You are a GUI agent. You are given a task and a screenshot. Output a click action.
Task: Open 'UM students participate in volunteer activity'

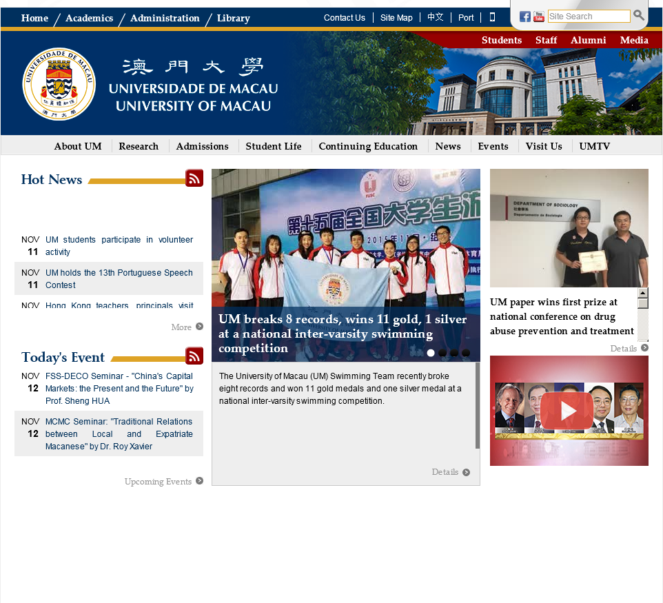(x=119, y=246)
